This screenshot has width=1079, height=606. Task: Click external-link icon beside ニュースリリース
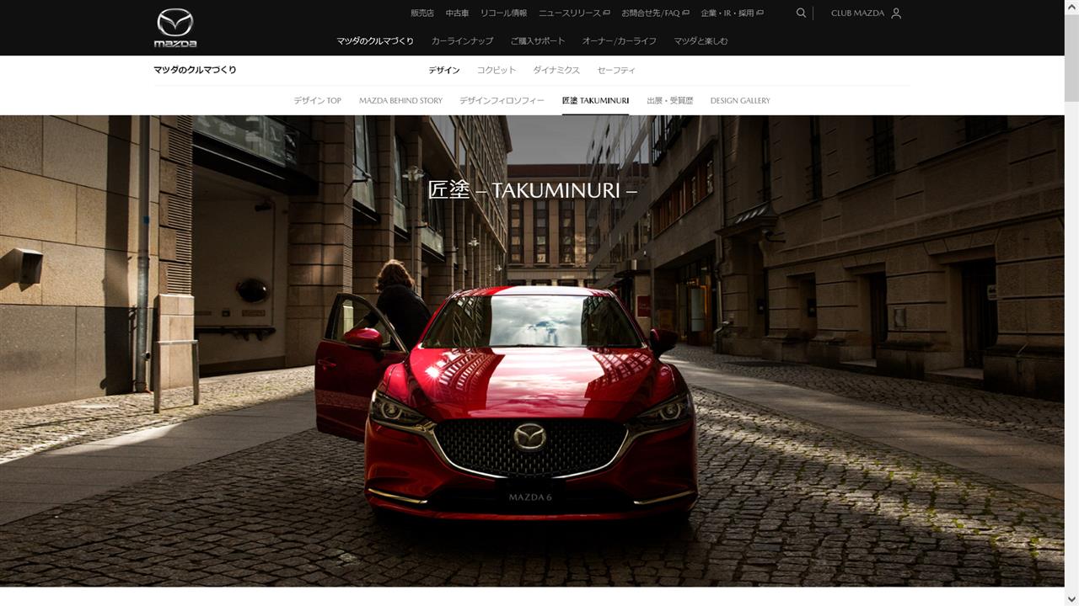607,13
